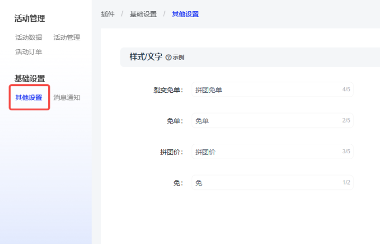Open 消息通知 settings in the sidebar
This screenshot has width=380, height=244.
click(x=67, y=98)
